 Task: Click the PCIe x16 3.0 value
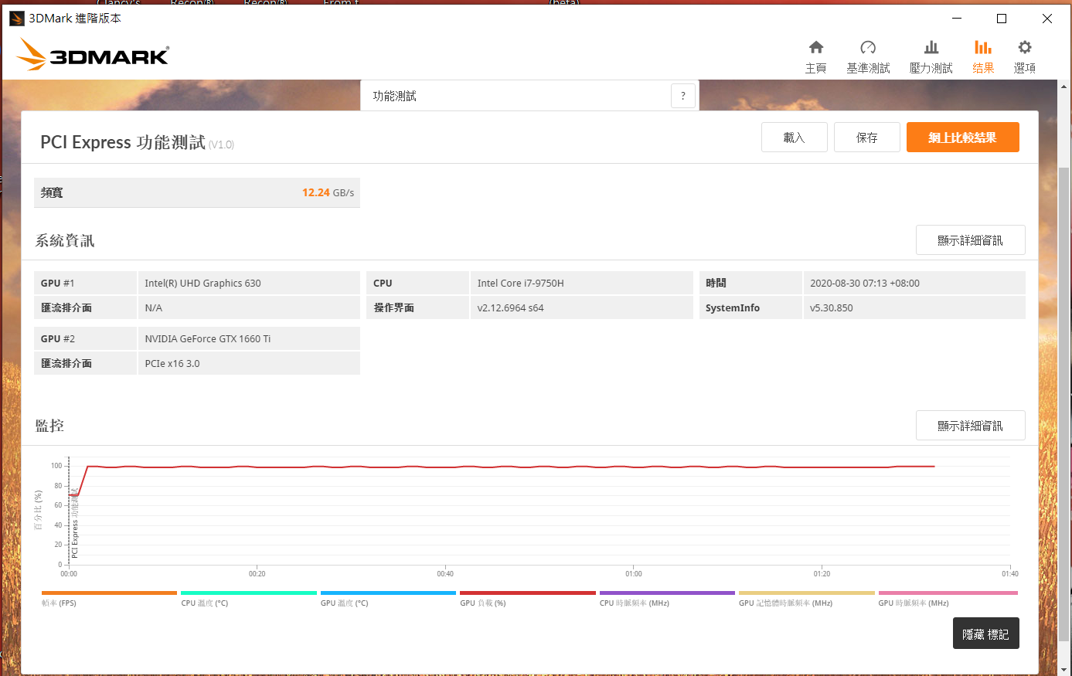tap(172, 364)
